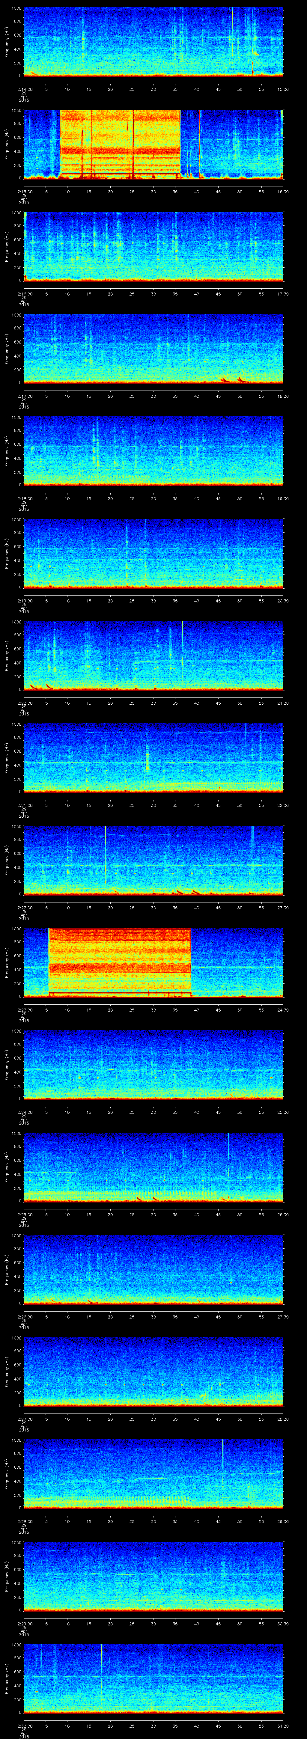
Task: Click the 2:30:00 start time label
Action: coord(24,1726)
